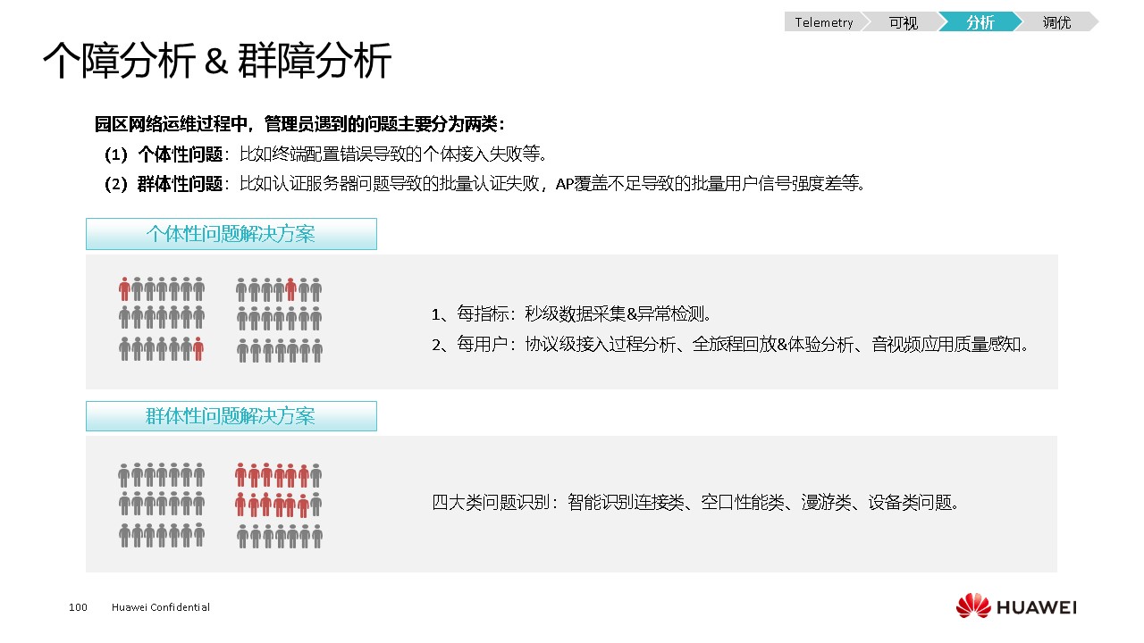Click the Huawei logo icon

point(973,606)
